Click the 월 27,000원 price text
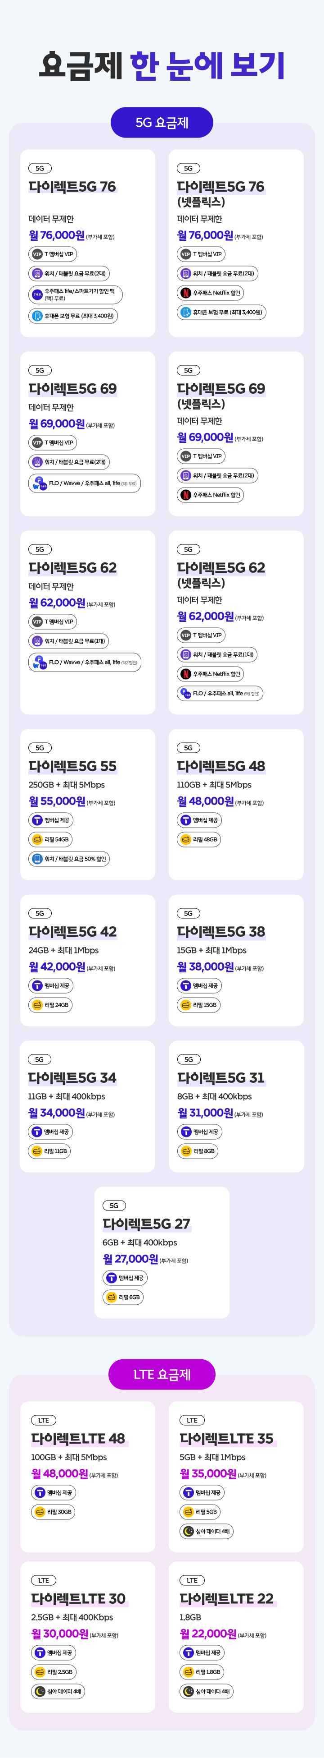 point(130,1259)
